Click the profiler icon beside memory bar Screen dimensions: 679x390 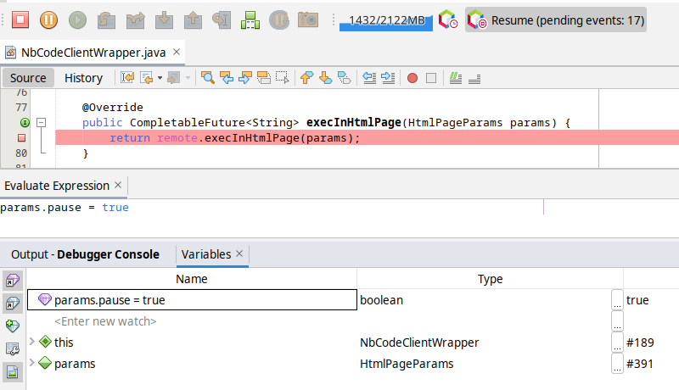tap(448, 19)
